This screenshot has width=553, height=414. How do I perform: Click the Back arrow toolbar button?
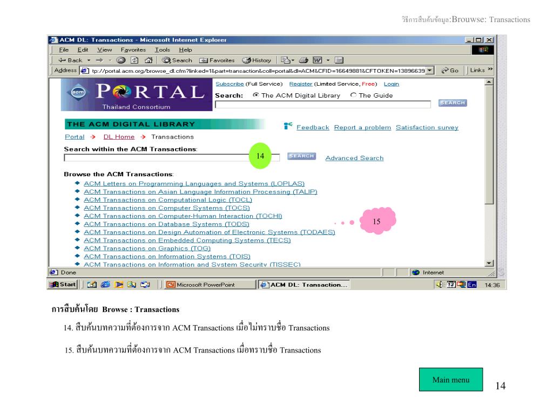[x=70, y=60]
